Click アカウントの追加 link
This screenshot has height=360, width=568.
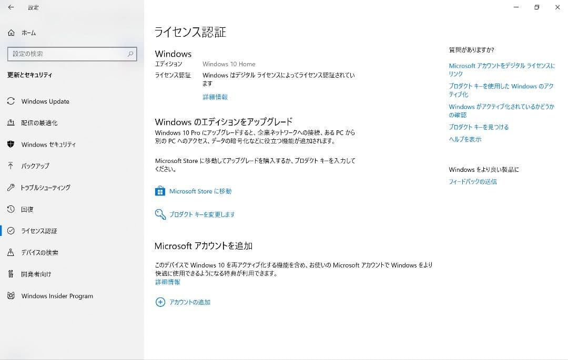point(190,302)
